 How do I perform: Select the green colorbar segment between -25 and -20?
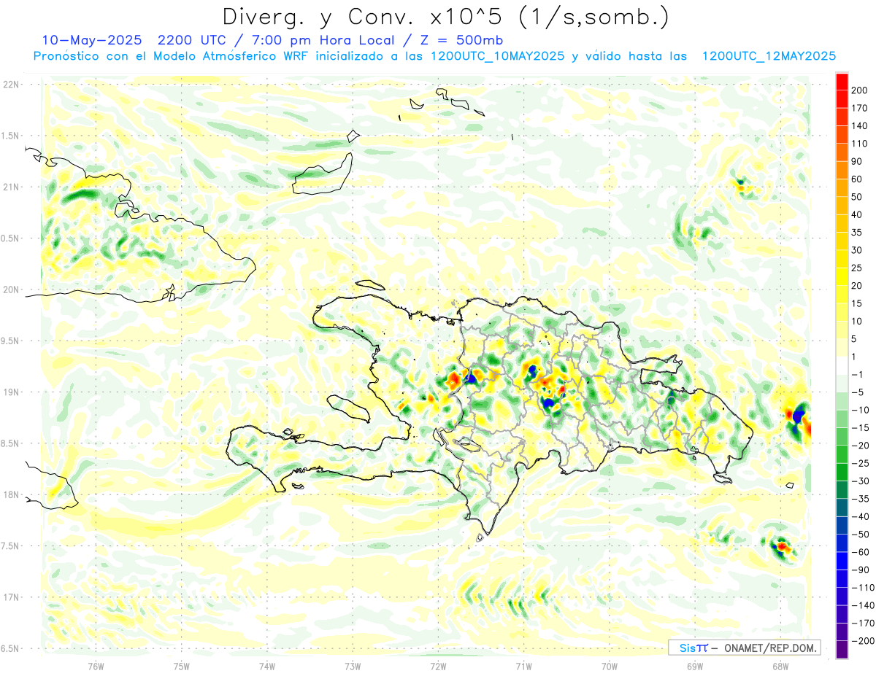842,454
